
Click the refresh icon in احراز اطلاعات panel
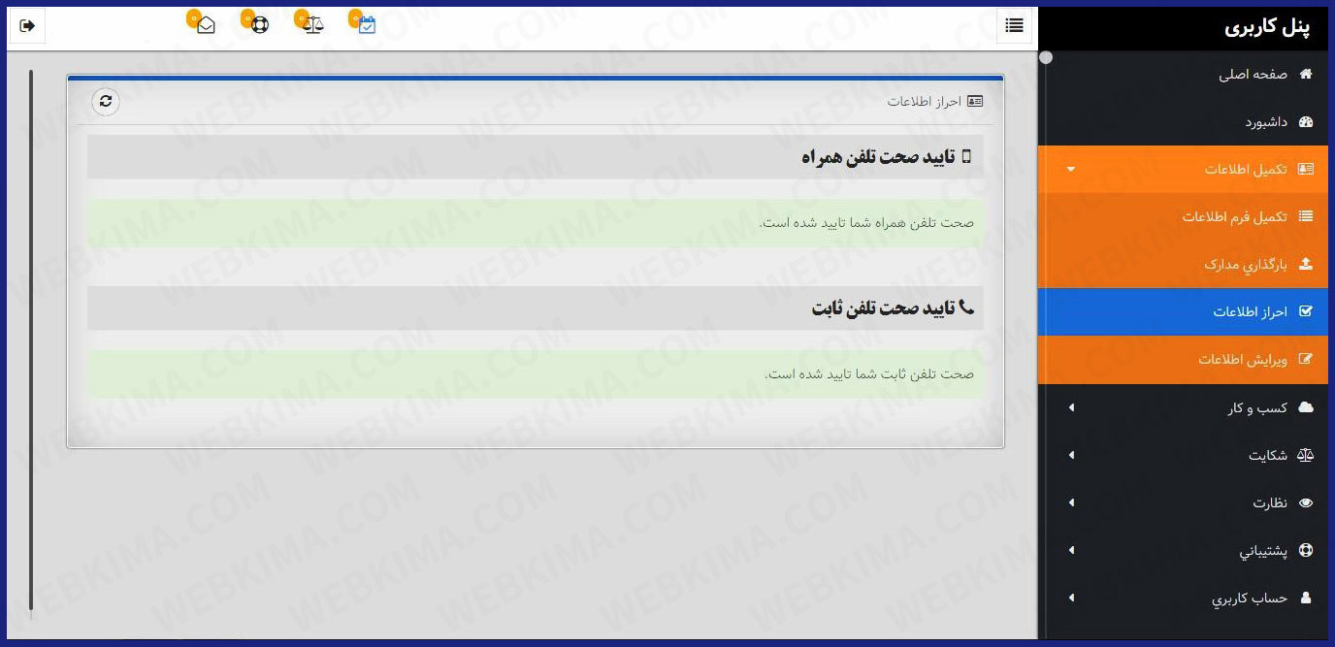click(x=106, y=101)
